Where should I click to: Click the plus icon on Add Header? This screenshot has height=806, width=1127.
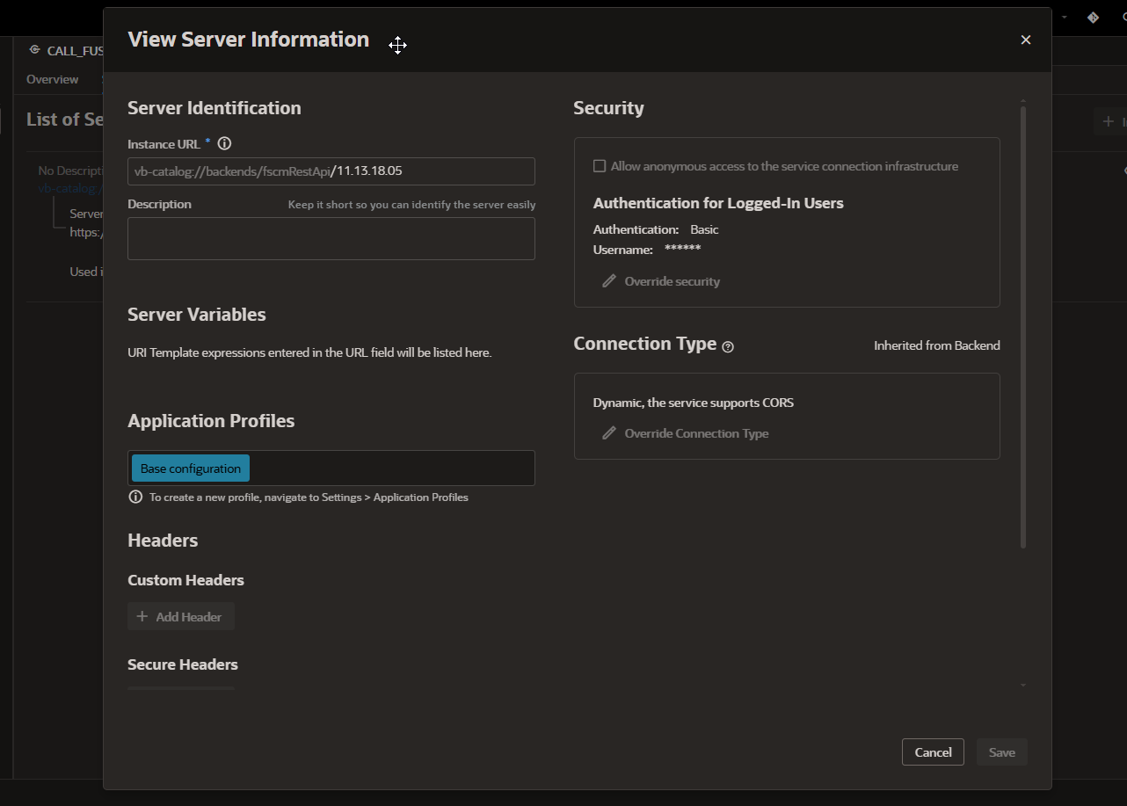142,616
